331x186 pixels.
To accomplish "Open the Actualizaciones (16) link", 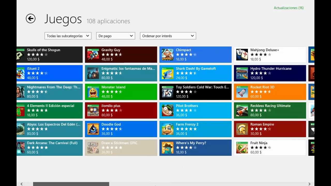I will click(289, 8).
